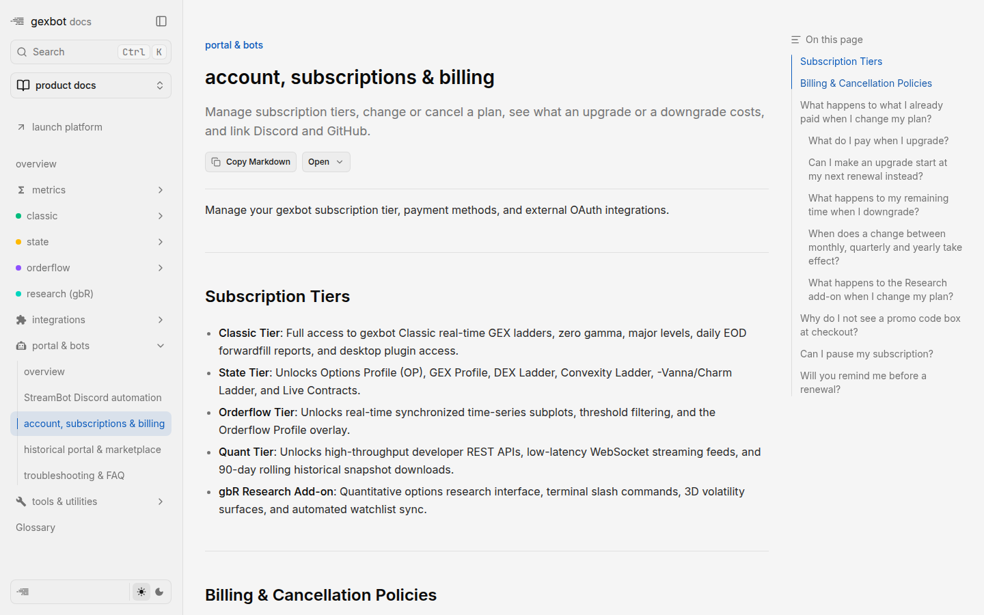Expand the integrations section chevron
This screenshot has height=615, width=984.
point(161,320)
